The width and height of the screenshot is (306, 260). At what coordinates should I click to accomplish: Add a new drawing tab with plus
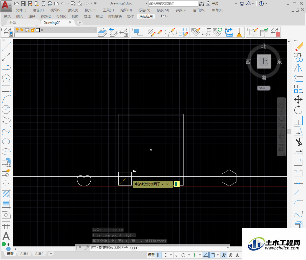tap(80, 23)
